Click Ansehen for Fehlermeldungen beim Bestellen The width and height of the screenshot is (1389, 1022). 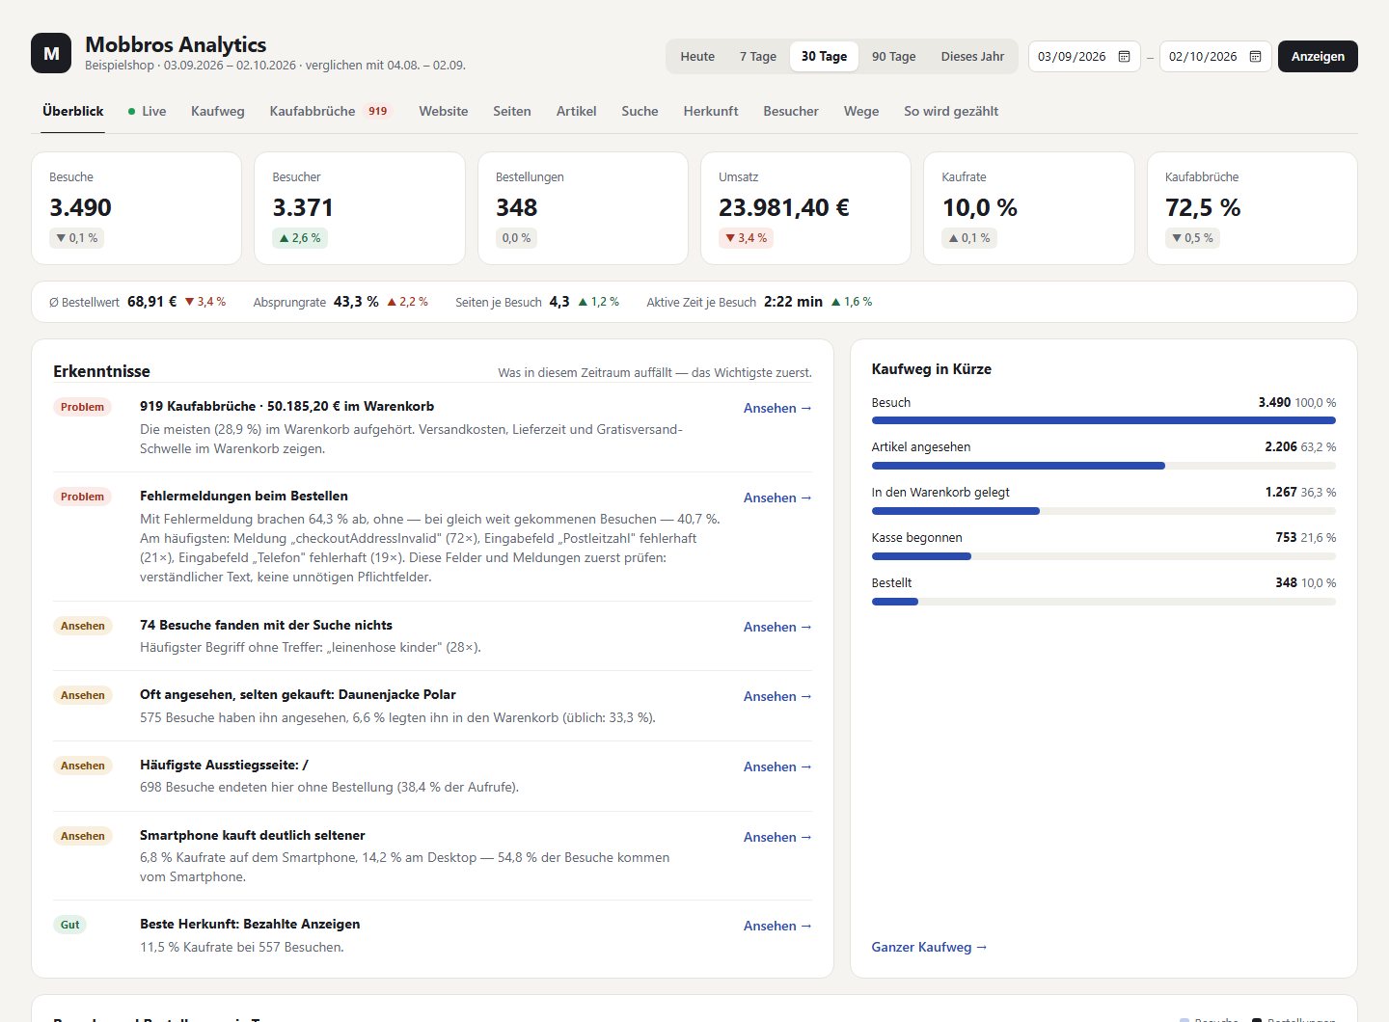click(777, 498)
